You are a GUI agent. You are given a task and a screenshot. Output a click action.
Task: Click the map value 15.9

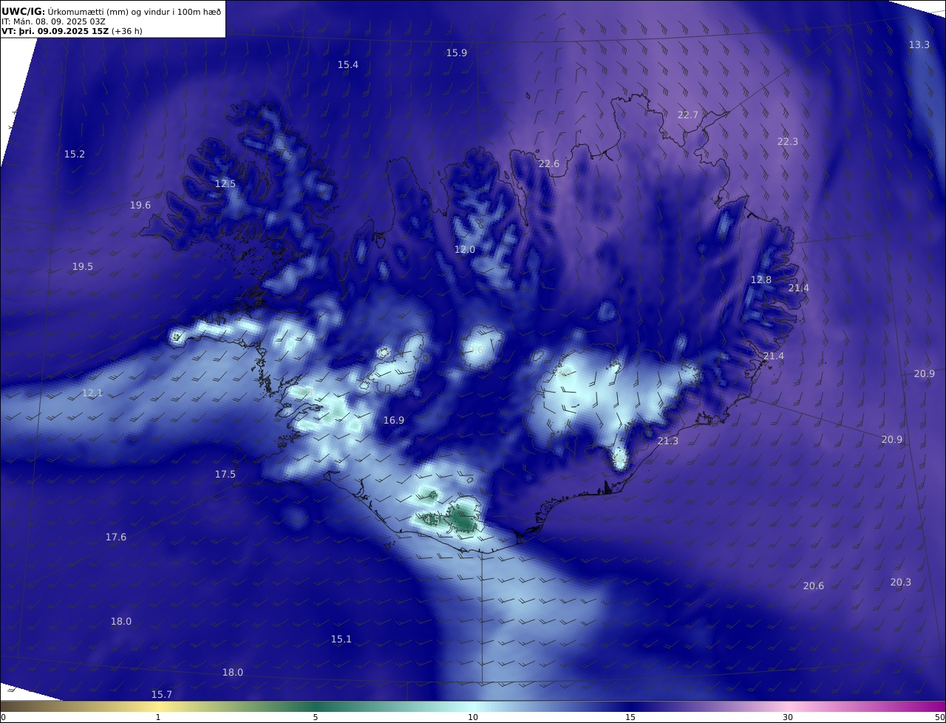click(x=457, y=53)
